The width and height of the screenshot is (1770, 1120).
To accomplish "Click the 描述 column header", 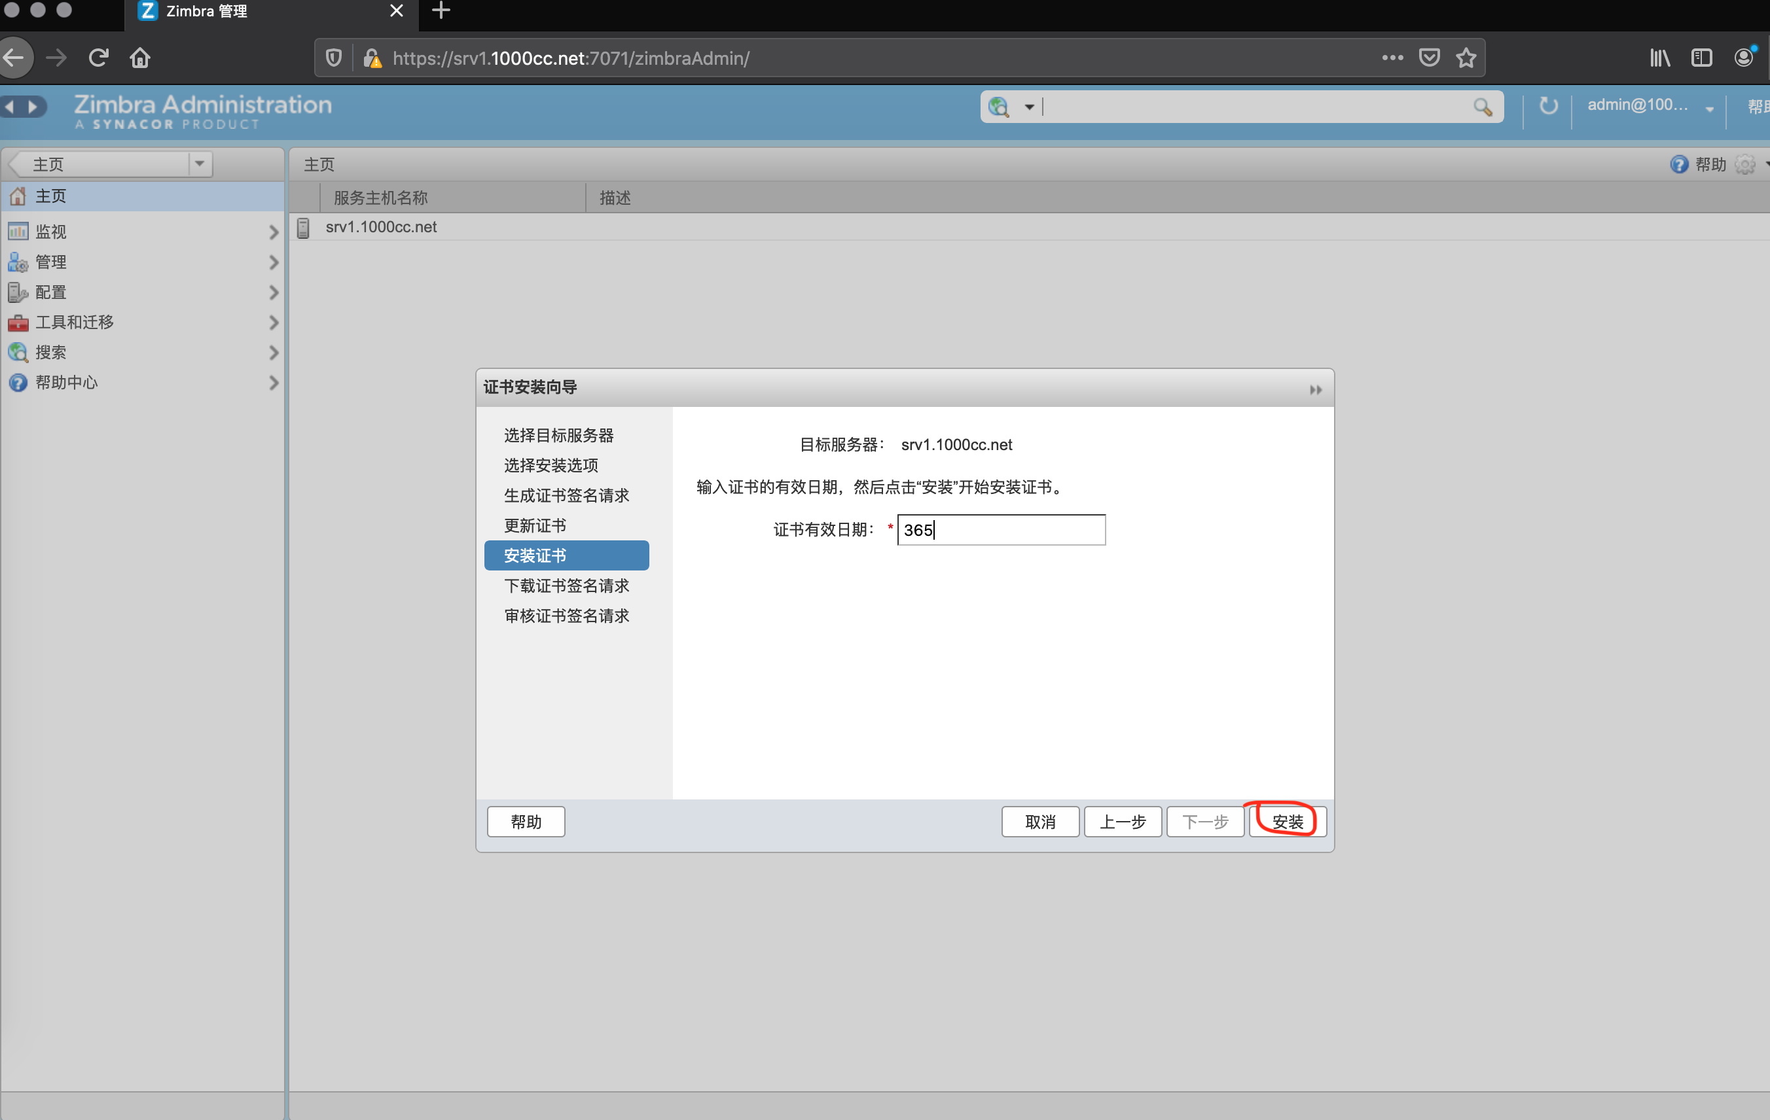I will pos(615,198).
